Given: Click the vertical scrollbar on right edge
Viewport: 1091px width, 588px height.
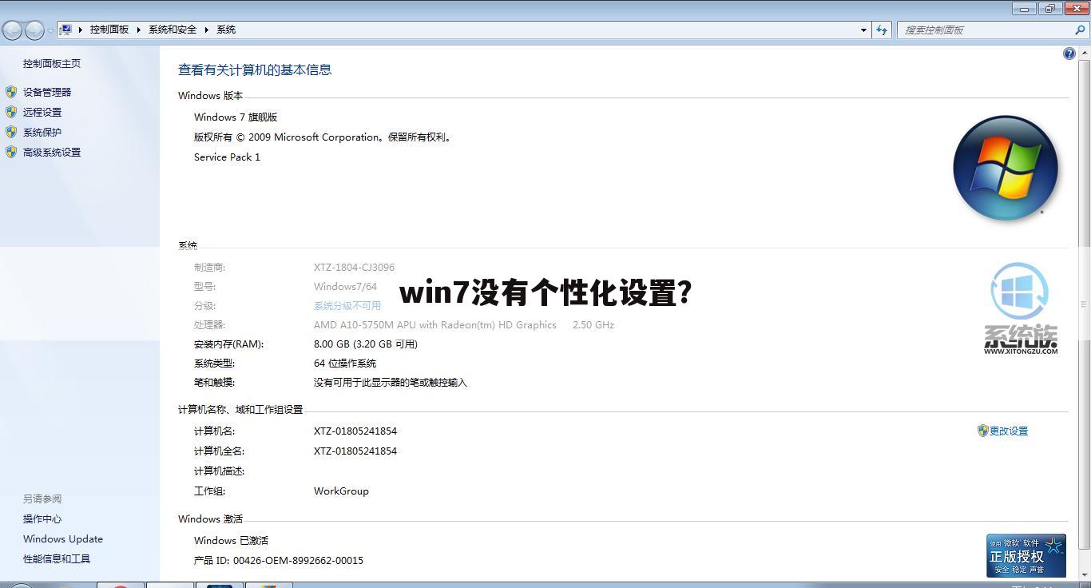Looking at the screenshot, I should pyautogui.click(x=1085, y=304).
